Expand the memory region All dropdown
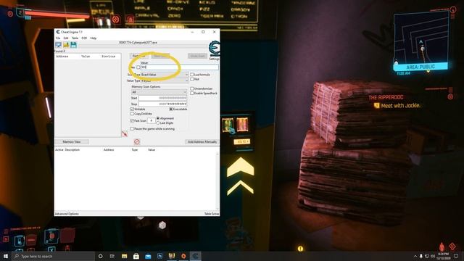464x261 pixels. 159,92
